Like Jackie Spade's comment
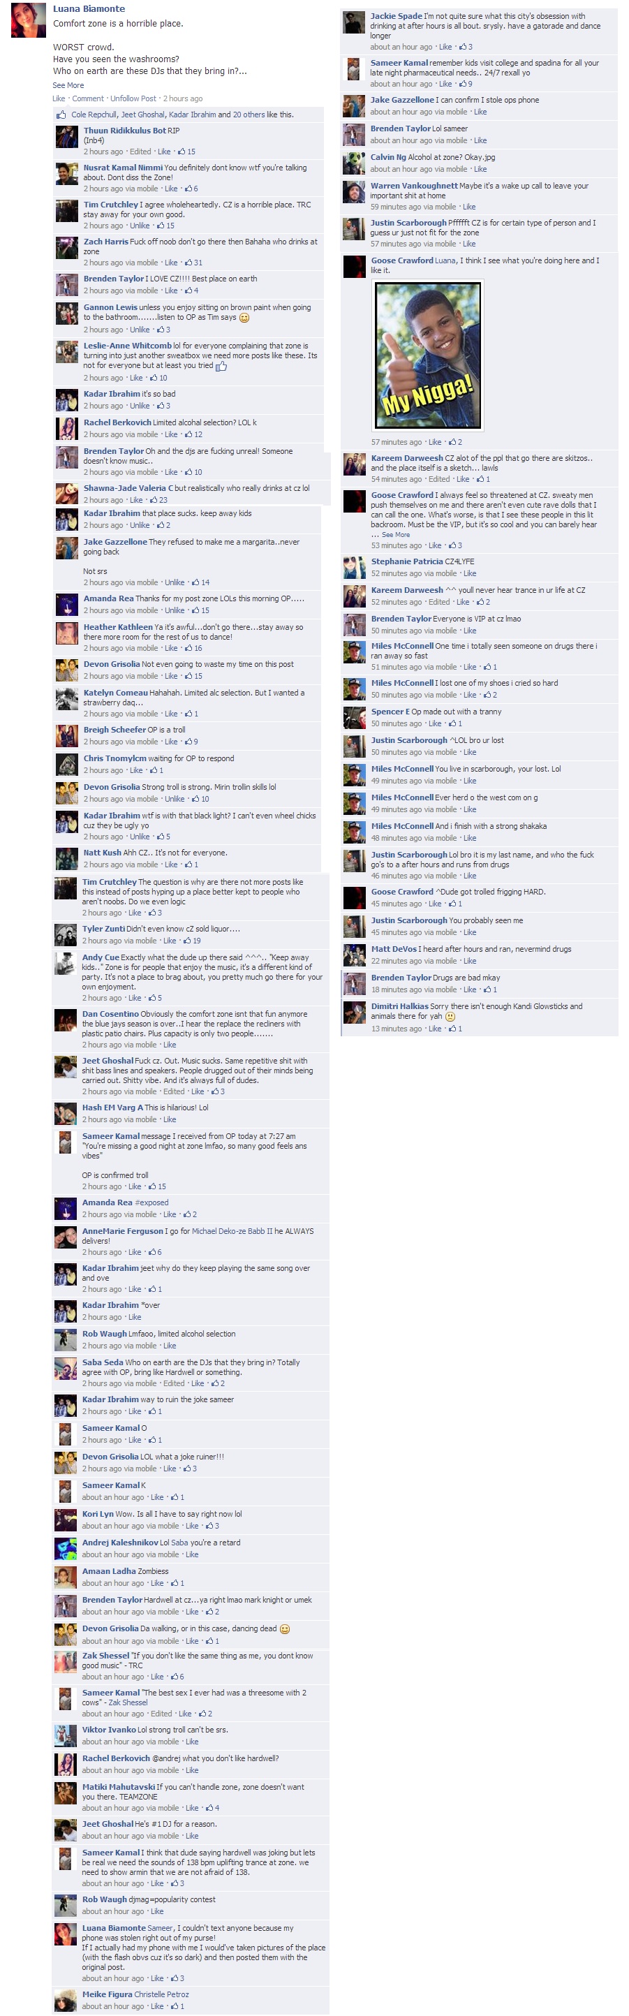 pos(445,47)
